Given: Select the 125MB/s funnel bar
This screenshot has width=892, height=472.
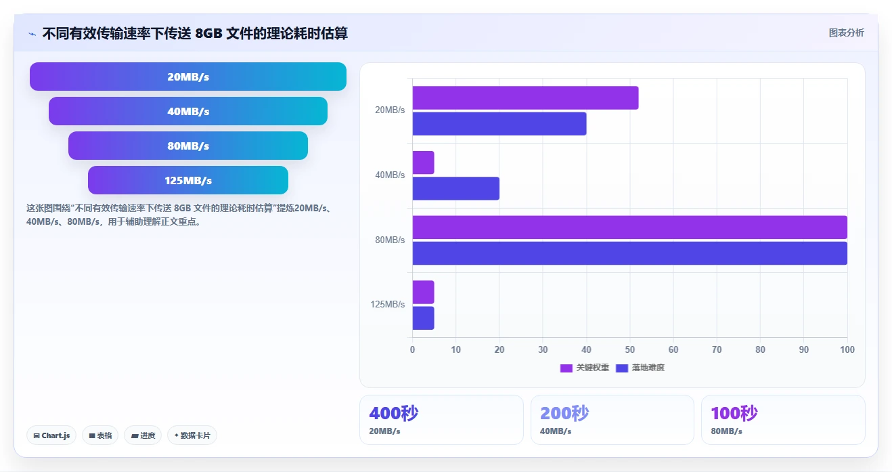Looking at the screenshot, I should pyautogui.click(x=188, y=180).
